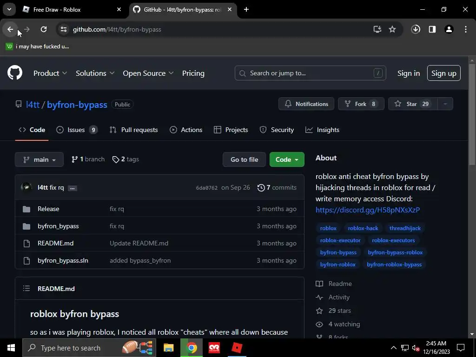Open byfron_bypass.sln file

click(63, 260)
